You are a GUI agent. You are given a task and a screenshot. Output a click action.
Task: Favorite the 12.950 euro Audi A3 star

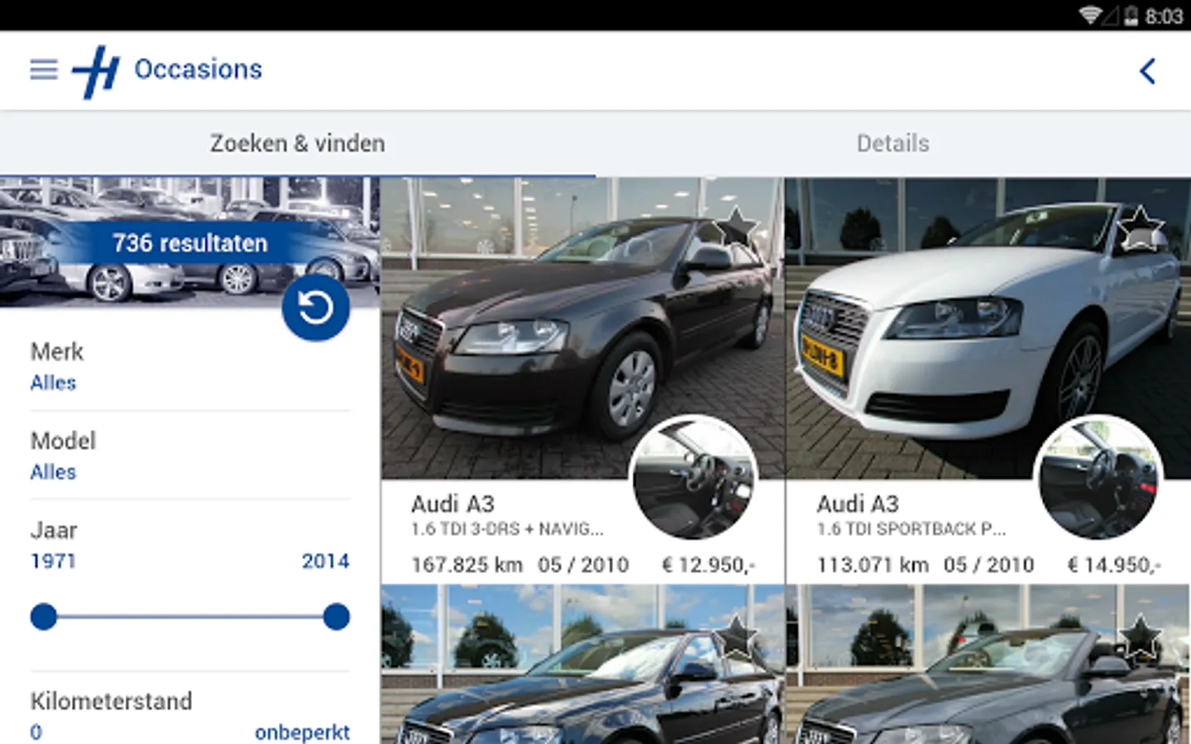735,227
